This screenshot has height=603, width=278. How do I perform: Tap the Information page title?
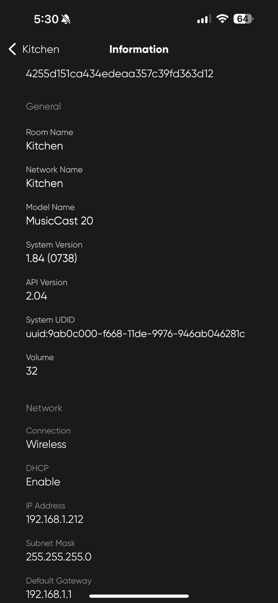click(x=139, y=49)
